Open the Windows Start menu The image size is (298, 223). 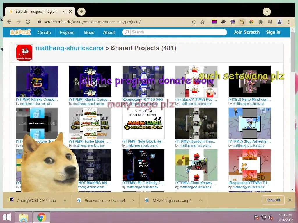[x=7, y=217]
